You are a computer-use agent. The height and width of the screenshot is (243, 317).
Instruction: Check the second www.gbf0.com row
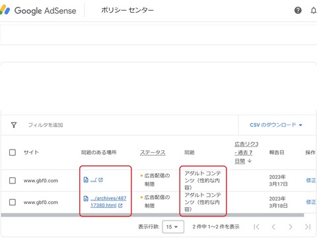pyautogui.click(x=13, y=202)
